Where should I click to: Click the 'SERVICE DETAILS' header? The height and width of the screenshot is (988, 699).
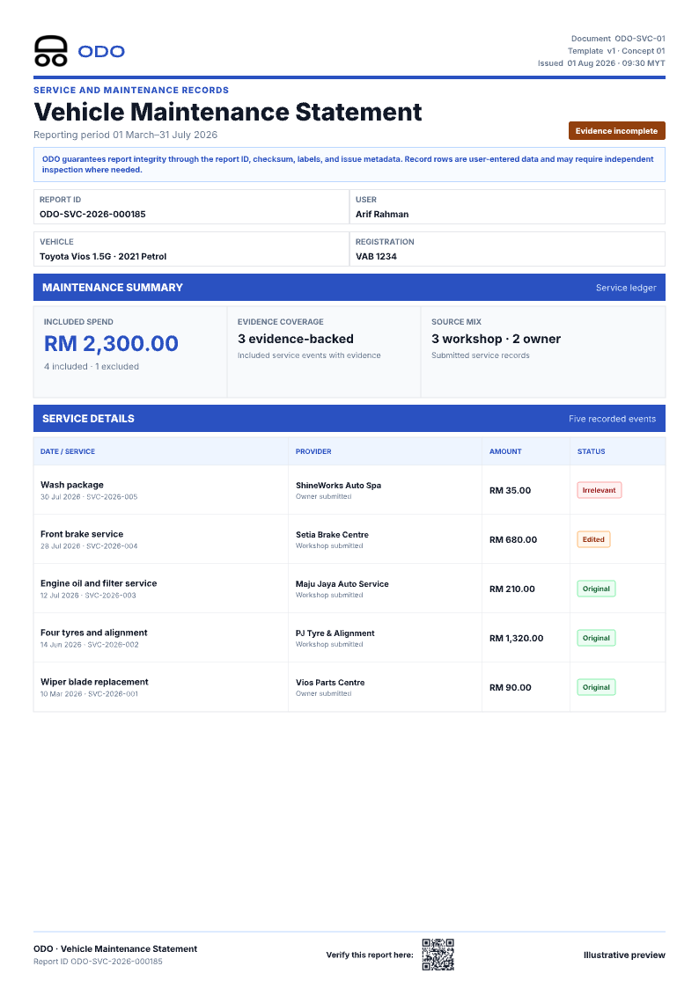point(88,419)
